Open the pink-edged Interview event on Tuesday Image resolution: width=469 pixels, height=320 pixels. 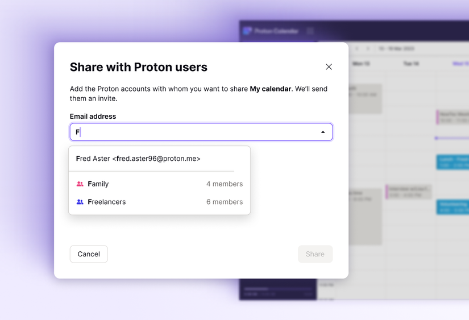click(409, 192)
